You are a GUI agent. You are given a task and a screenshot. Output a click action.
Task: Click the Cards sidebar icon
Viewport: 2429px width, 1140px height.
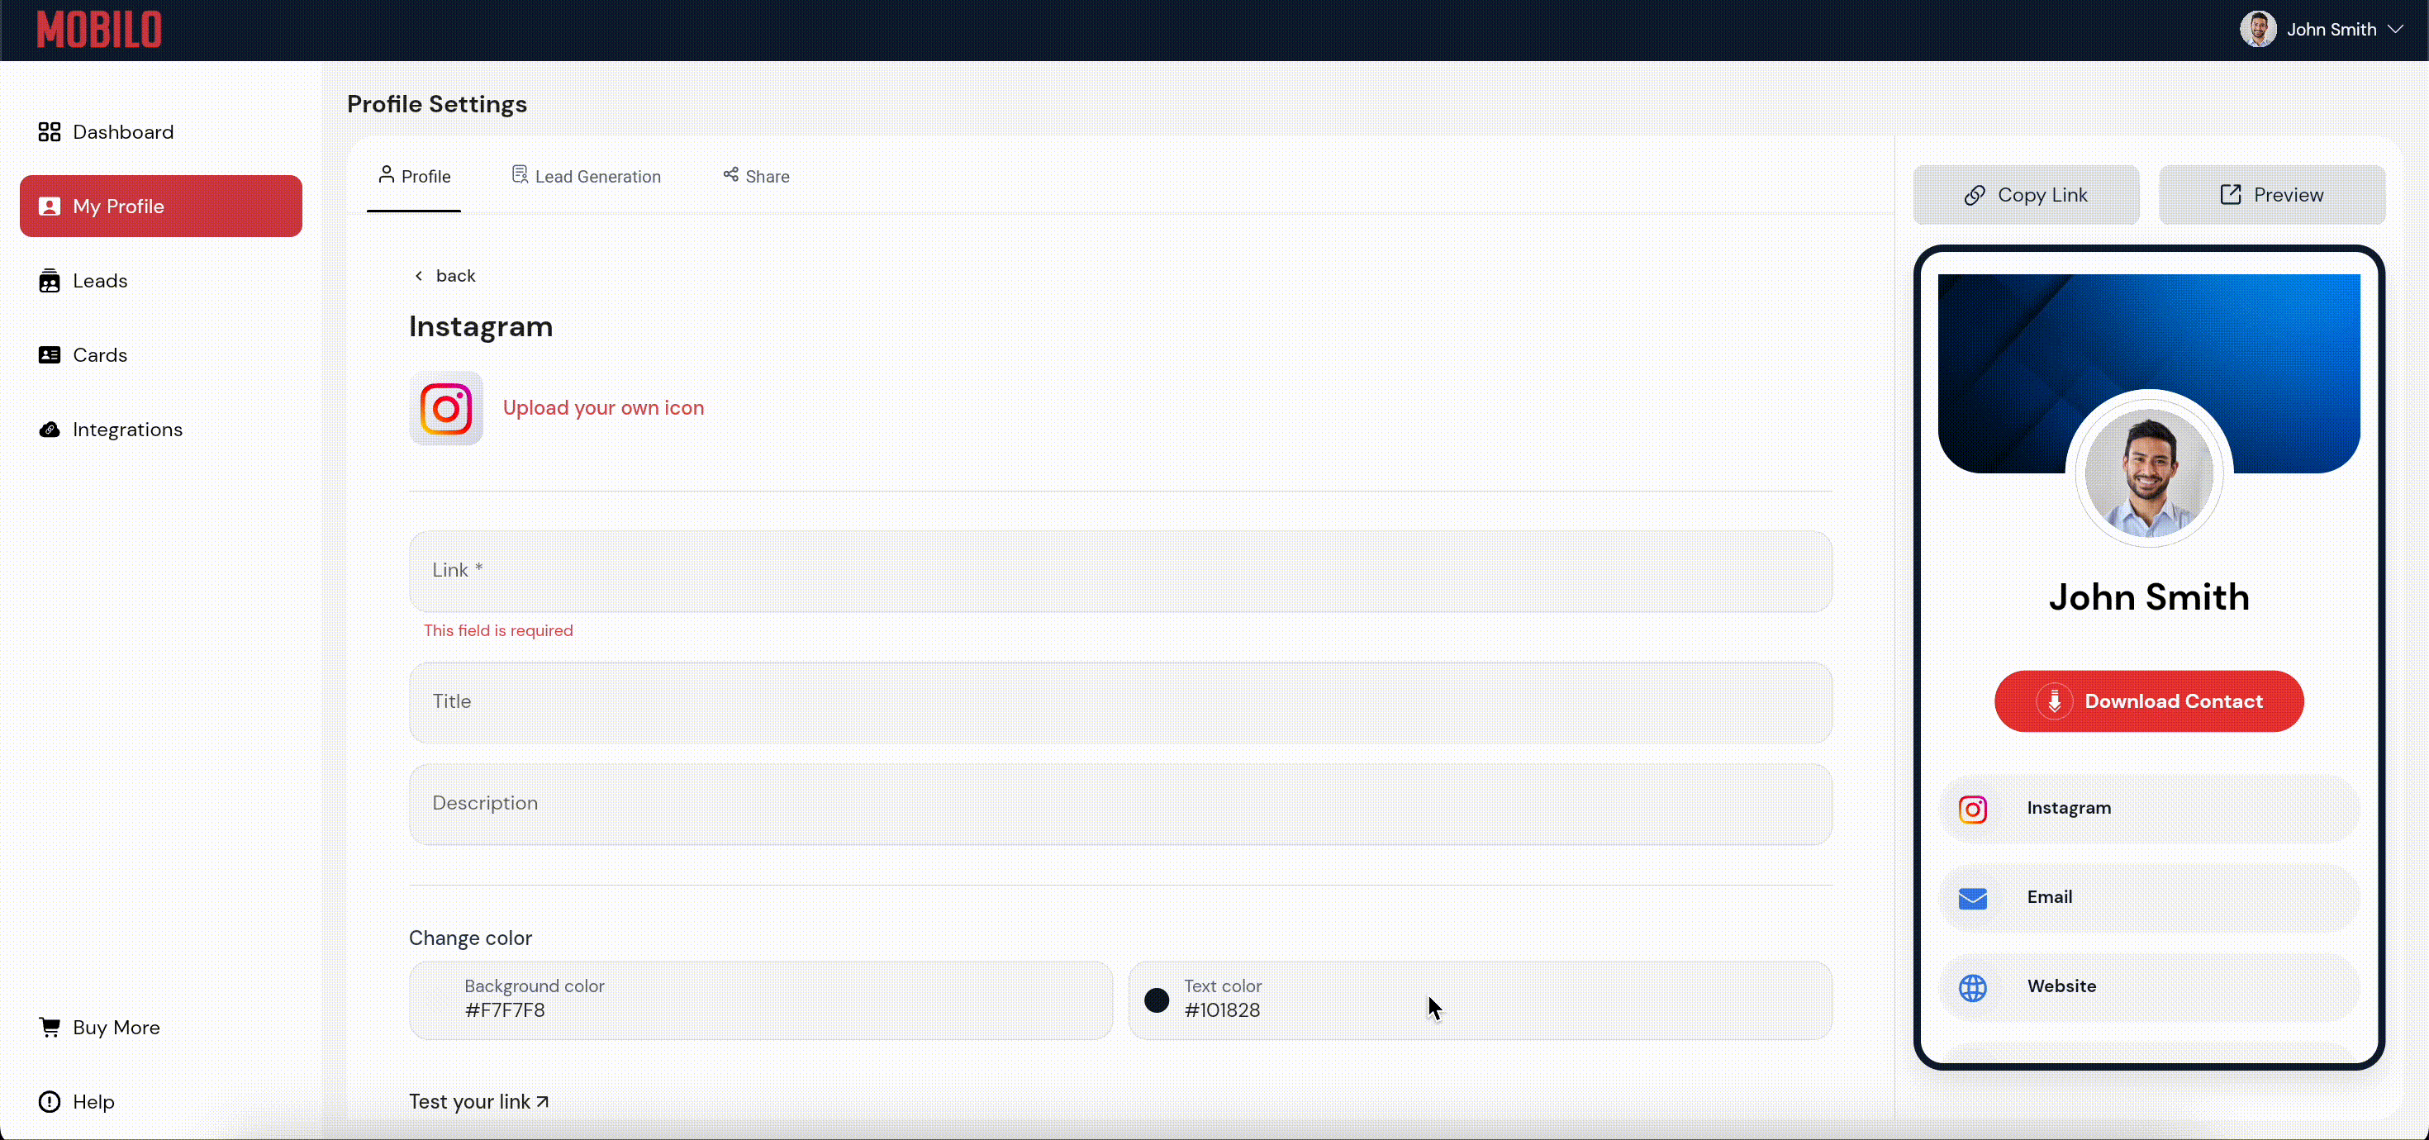49,355
